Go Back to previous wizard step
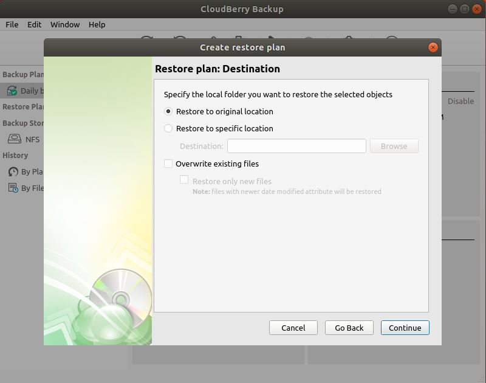This screenshot has width=486, height=383. click(x=349, y=328)
